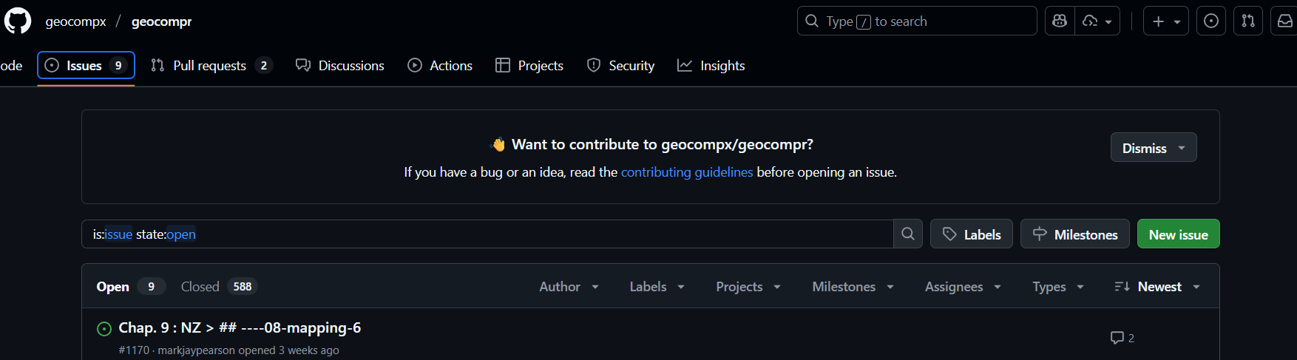The height and width of the screenshot is (360, 1297).
Task: Click the magnifier search button beside filter
Action: (908, 234)
